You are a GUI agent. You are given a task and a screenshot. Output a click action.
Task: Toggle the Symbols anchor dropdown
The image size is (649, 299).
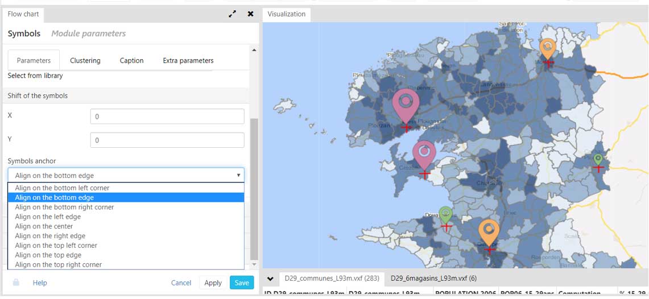[126, 175]
